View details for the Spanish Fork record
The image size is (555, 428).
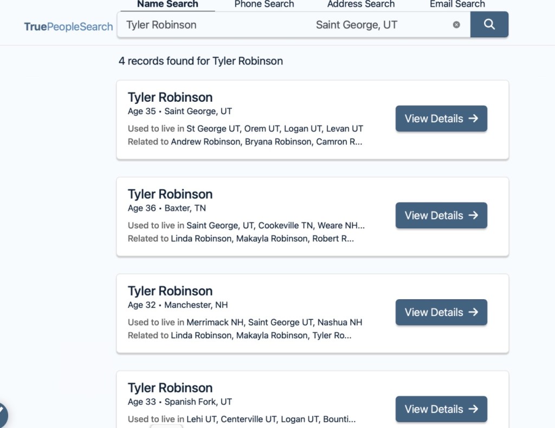[441, 409]
